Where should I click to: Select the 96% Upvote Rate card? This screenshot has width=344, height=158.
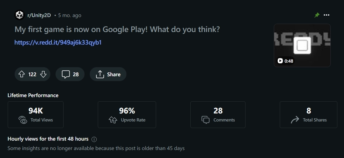coord(127,114)
